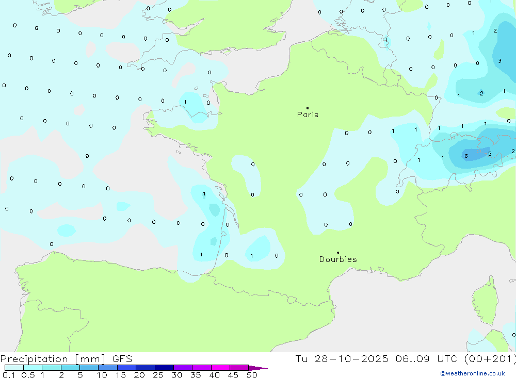Open the weatheronline.co.uk copyright link
This screenshot has width=516, height=378.
[x=473, y=373]
